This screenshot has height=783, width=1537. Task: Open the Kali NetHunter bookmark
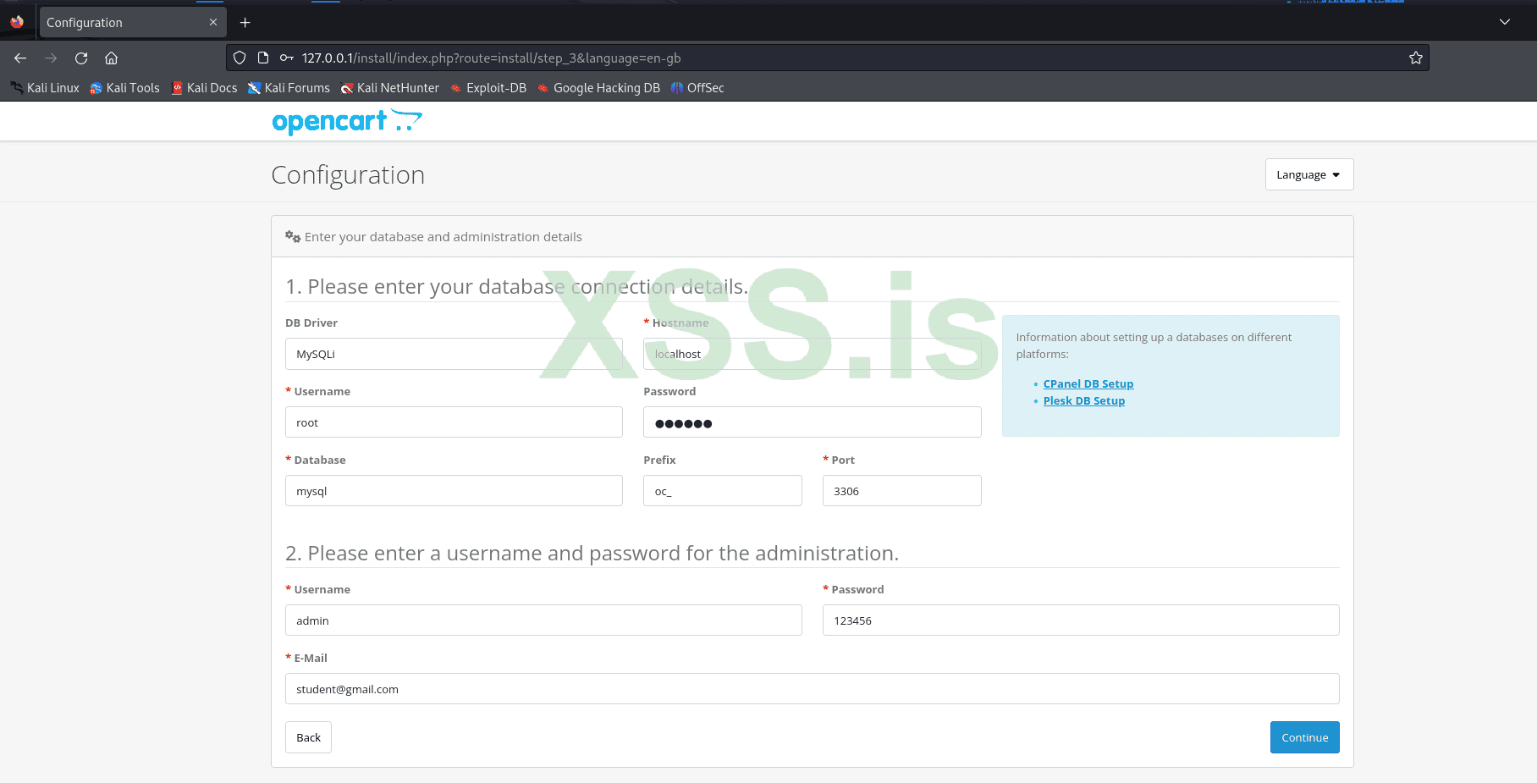click(x=390, y=88)
